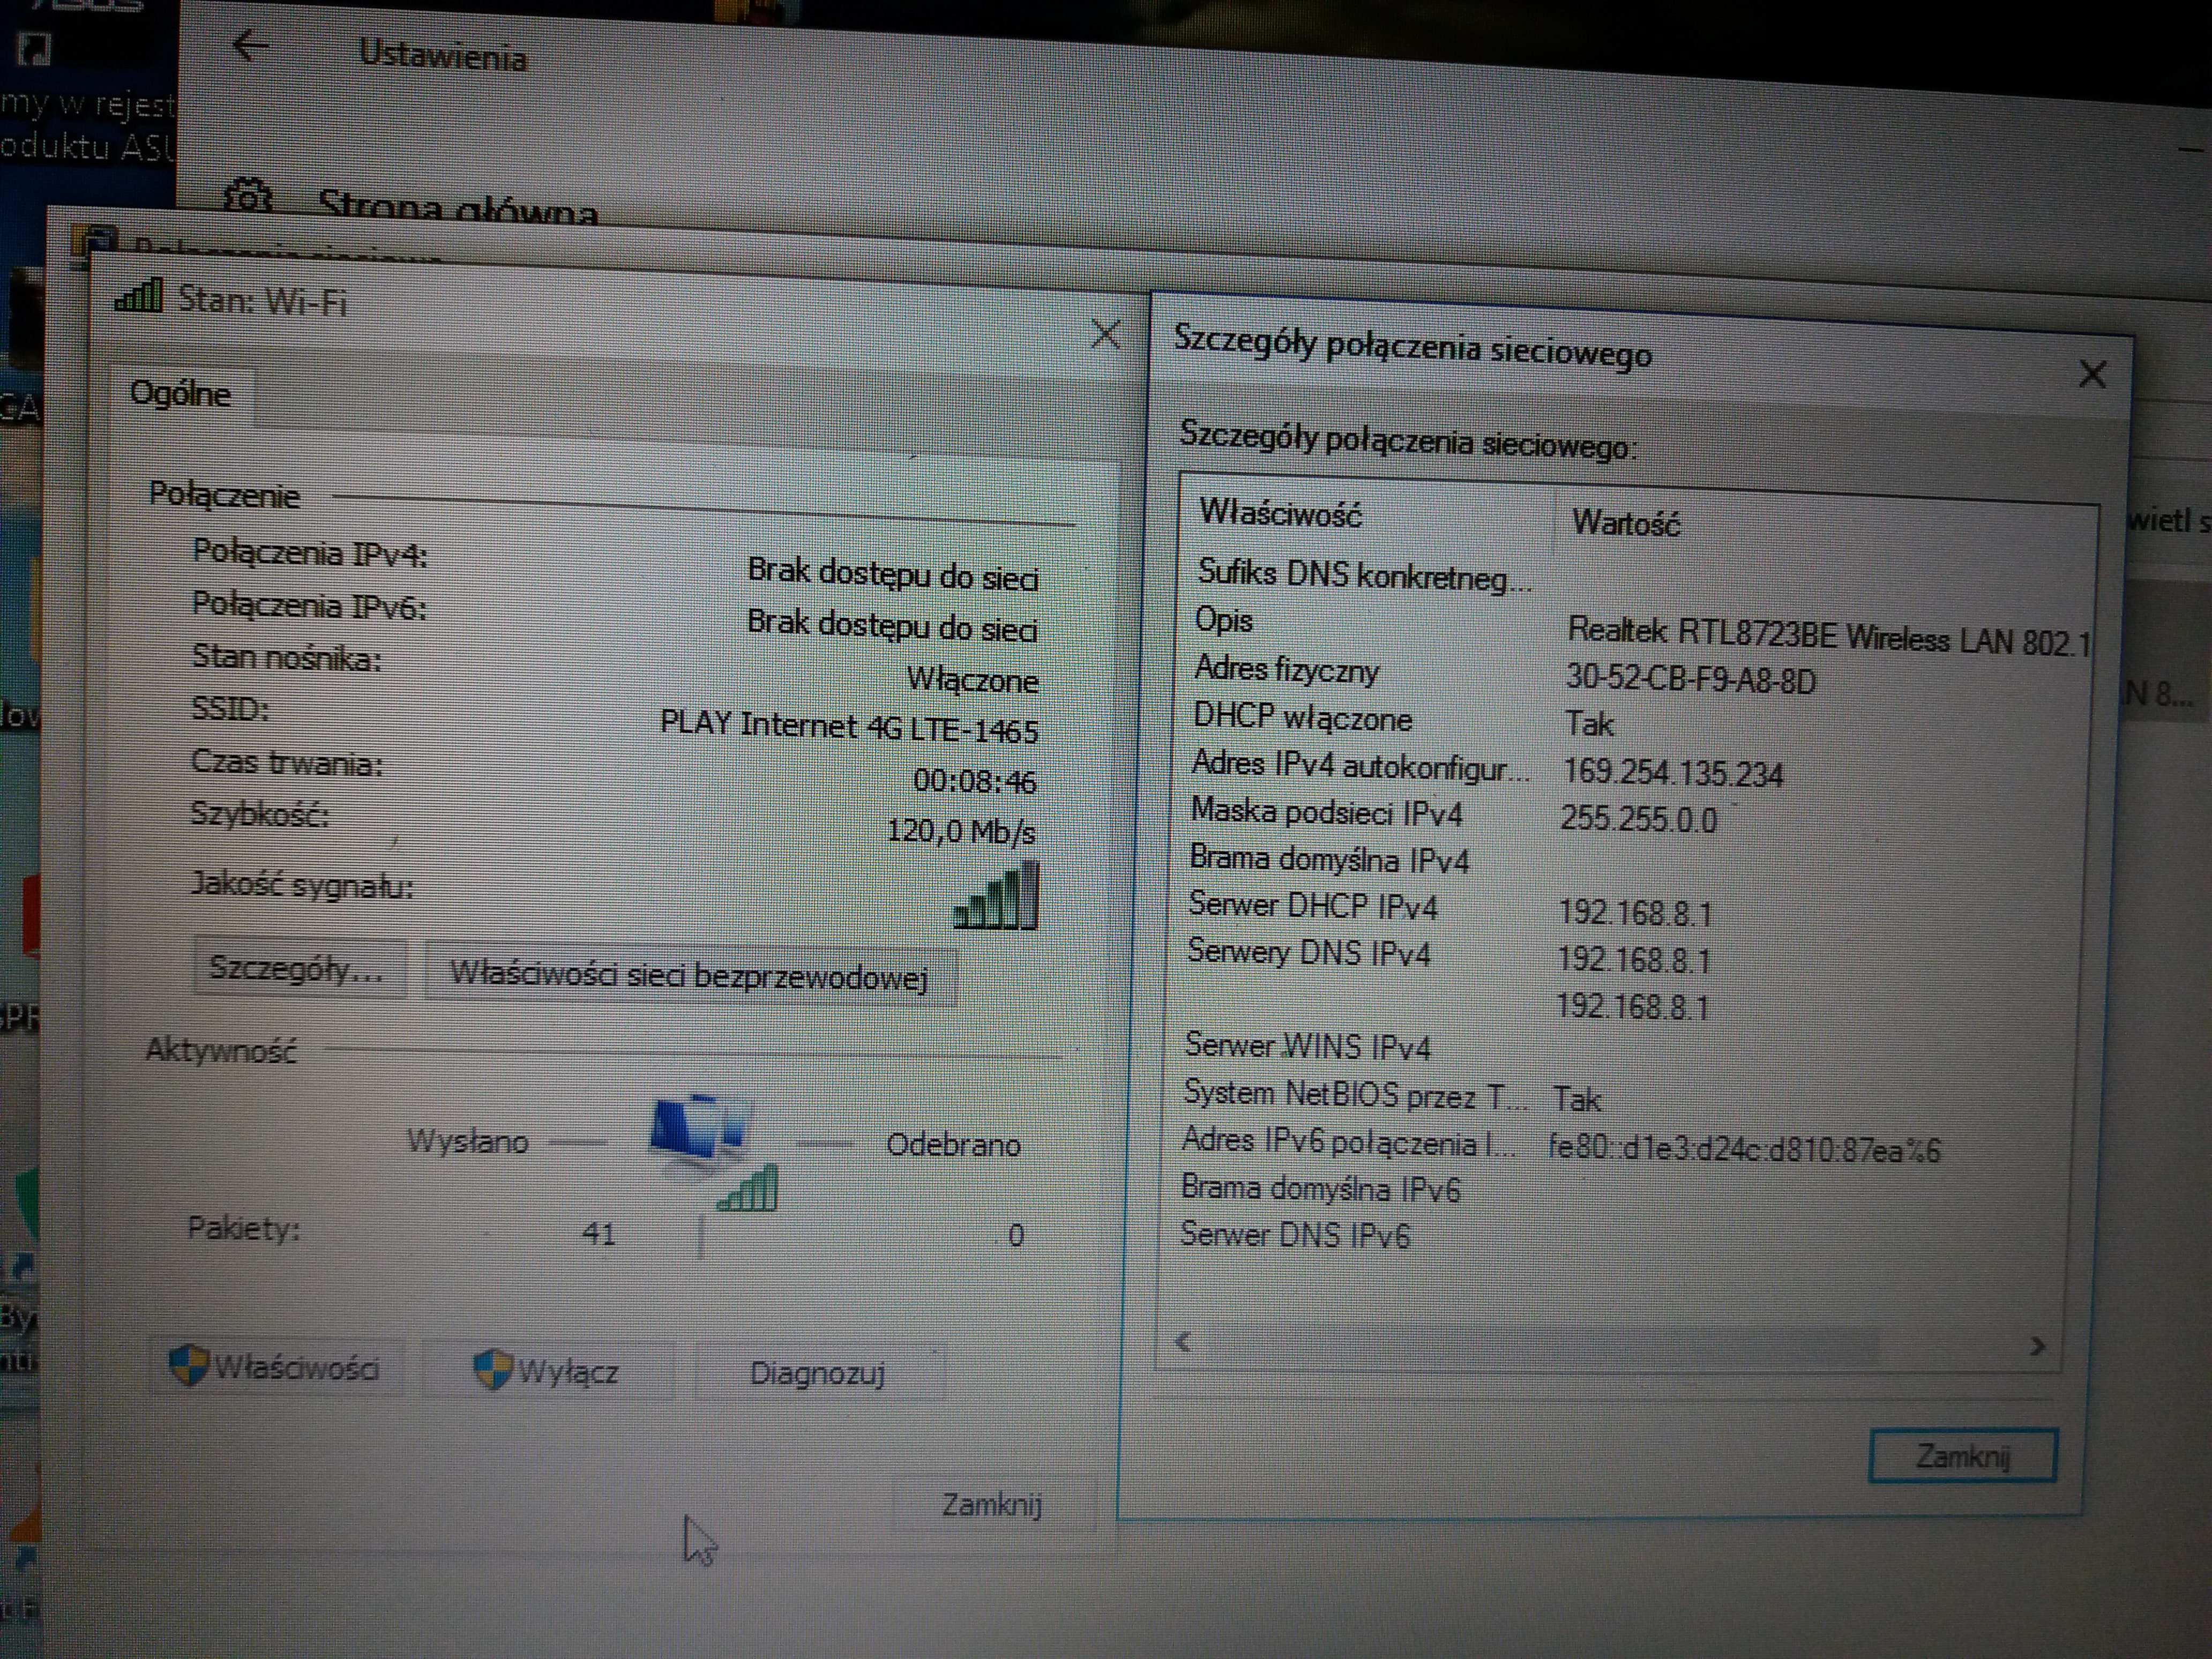
Task: Click Zamknij in the Szczegóły połączenia dialog
Action: click(1962, 1456)
